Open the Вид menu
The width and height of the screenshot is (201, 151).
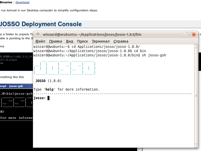[x=70, y=41]
